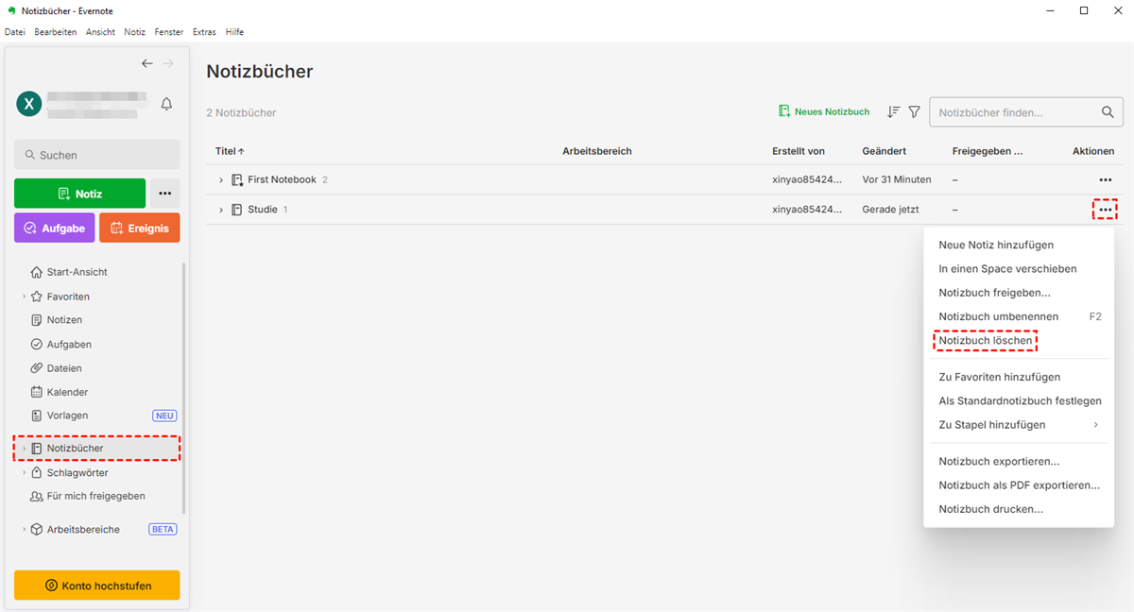1134x612 pixels.
Task: Select the Studie notebook title
Action: 263,210
